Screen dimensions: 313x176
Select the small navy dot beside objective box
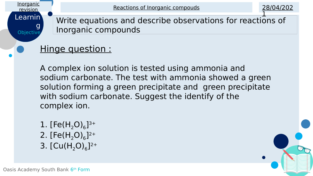(50, 14)
